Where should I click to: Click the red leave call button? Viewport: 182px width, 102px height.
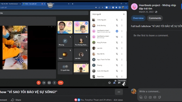pyautogui.click(x=61, y=83)
